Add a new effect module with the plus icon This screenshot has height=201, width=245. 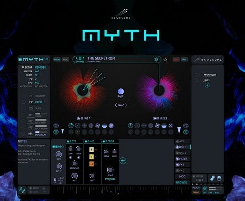pyautogui.click(x=123, y=161)
